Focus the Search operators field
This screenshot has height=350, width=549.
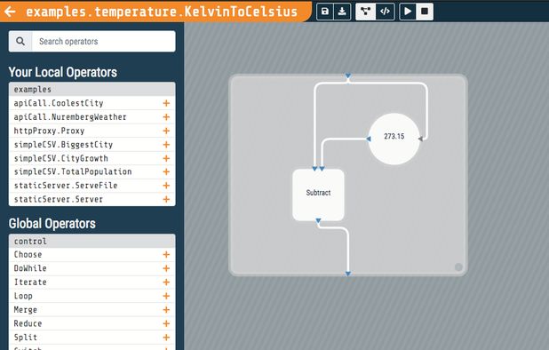(104, 41)
